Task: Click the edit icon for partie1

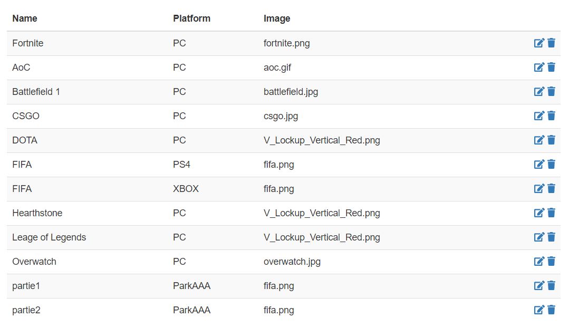Action: click(539, 286)
